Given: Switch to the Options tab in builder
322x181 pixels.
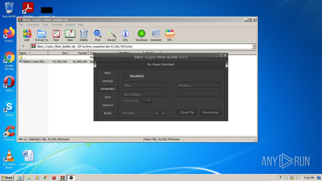Looking at the screenshot, I should [x=108, y=105].
